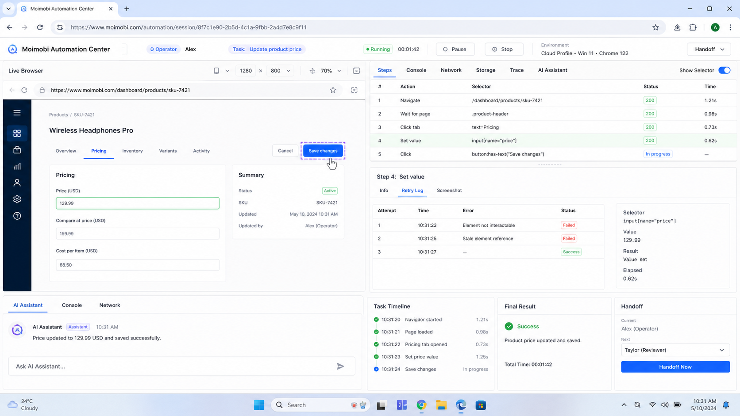The height and width of the screenshot is (416, 740).
Task: Open Chrome profile avatar A
Action: coord(715,27)
